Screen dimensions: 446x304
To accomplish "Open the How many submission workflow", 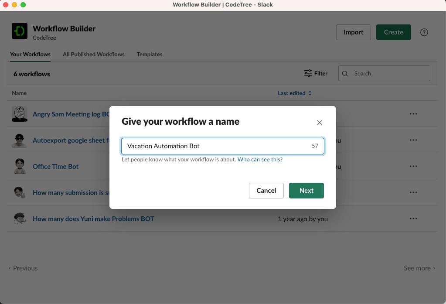I will point(71,193).
